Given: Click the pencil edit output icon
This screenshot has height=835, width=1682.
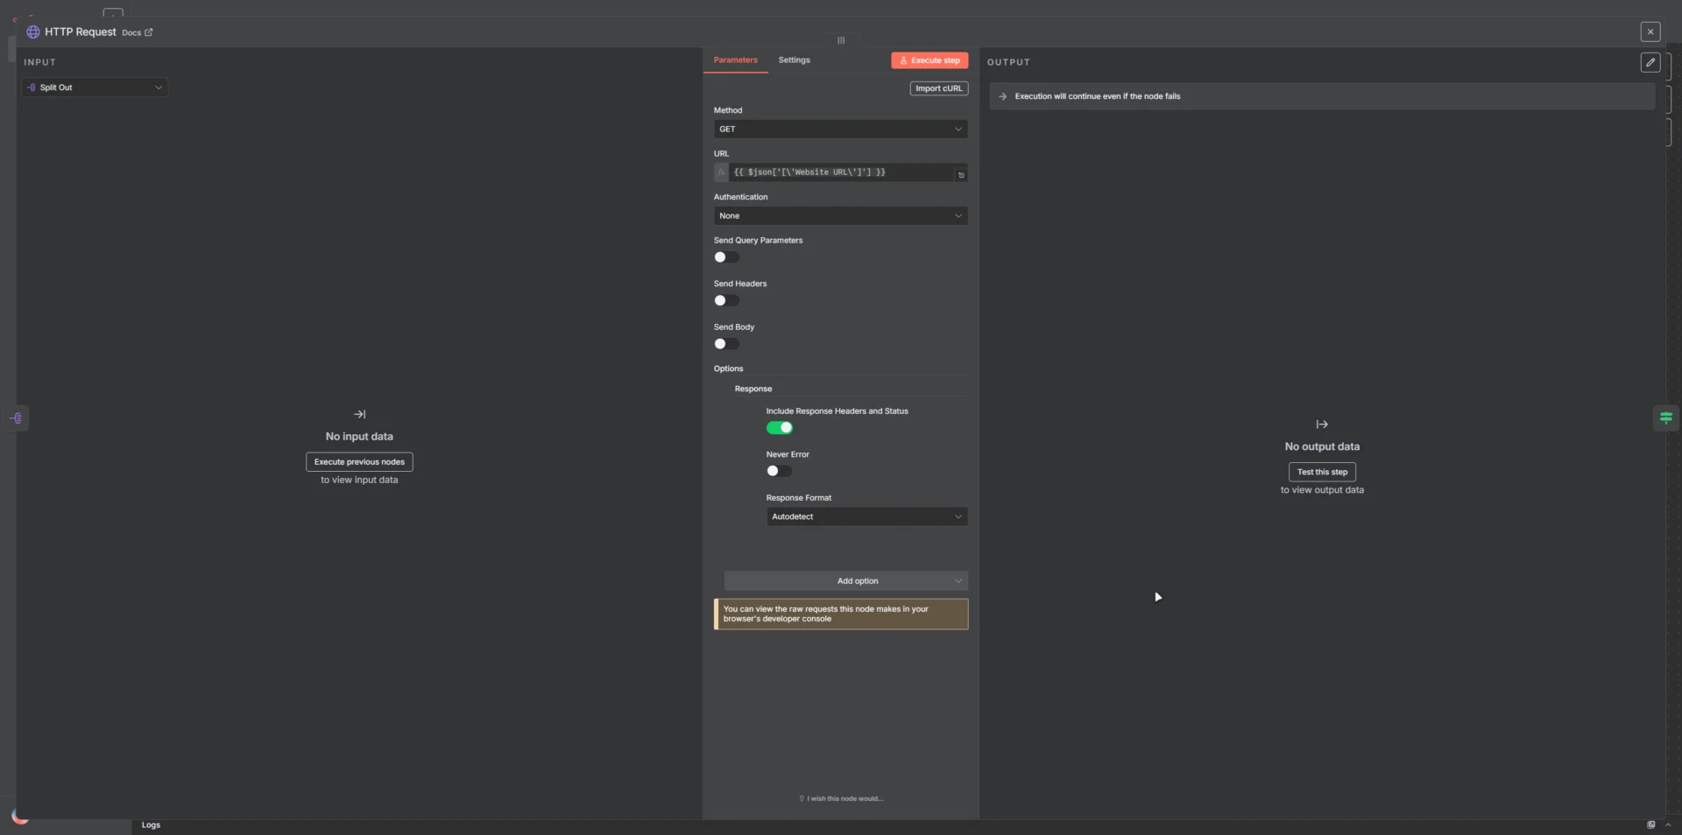Looking at the screenshot, I should click(x=1650, y=62).
